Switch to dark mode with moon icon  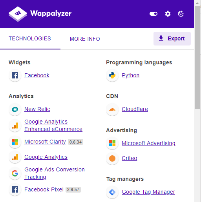click(181, 14)
